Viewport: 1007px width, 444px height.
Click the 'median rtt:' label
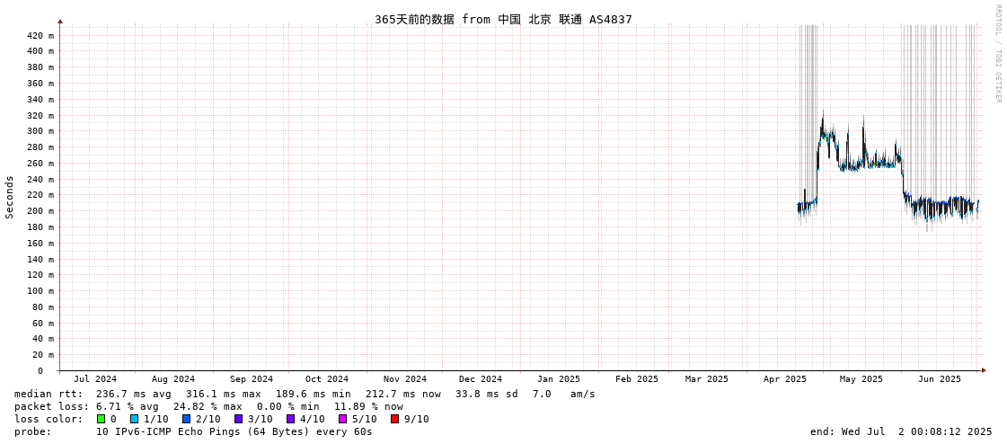49,394
